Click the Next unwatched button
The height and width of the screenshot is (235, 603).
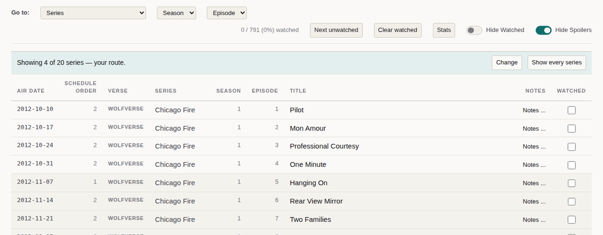(336, 30)
